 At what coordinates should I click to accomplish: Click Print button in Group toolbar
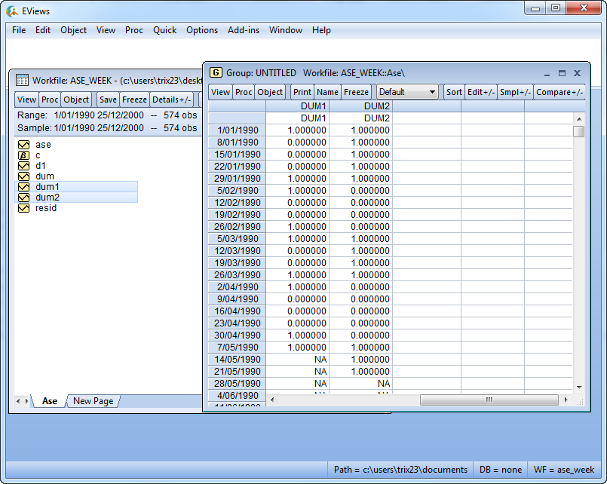[302, 92]
